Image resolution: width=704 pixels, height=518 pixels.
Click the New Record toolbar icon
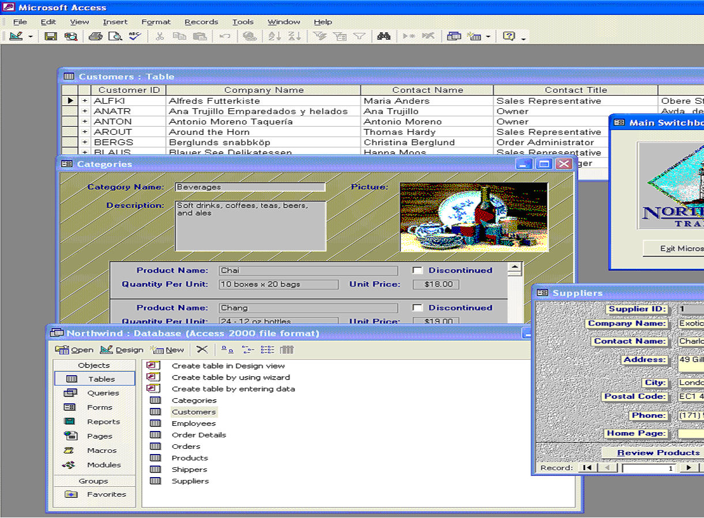(409, 36)
